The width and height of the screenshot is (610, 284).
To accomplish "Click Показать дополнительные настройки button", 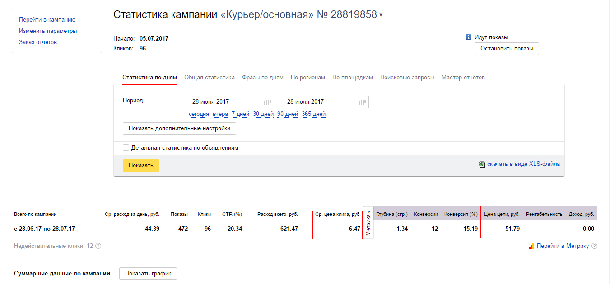I will pyautogui.click(x=179, y=128).
